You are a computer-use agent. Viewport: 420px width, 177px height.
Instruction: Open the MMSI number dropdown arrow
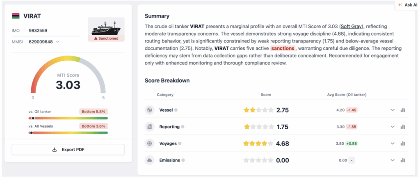tap(57, 42)
